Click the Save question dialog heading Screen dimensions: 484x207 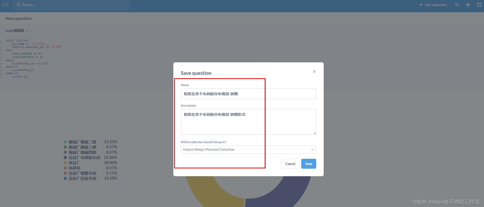tap(196, 73)
